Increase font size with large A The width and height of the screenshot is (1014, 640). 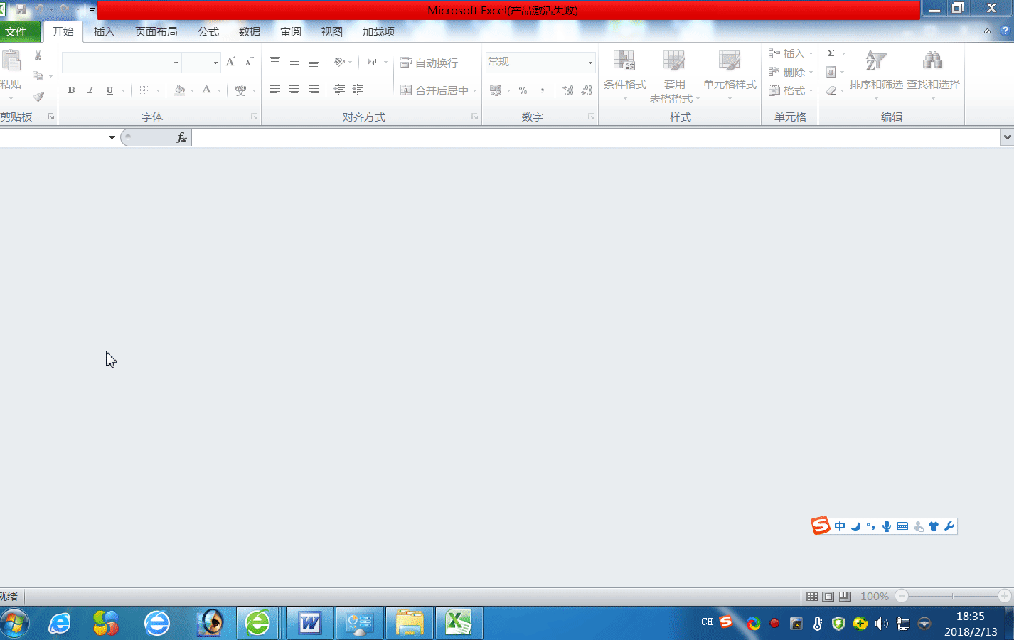[x=230, y=62]
